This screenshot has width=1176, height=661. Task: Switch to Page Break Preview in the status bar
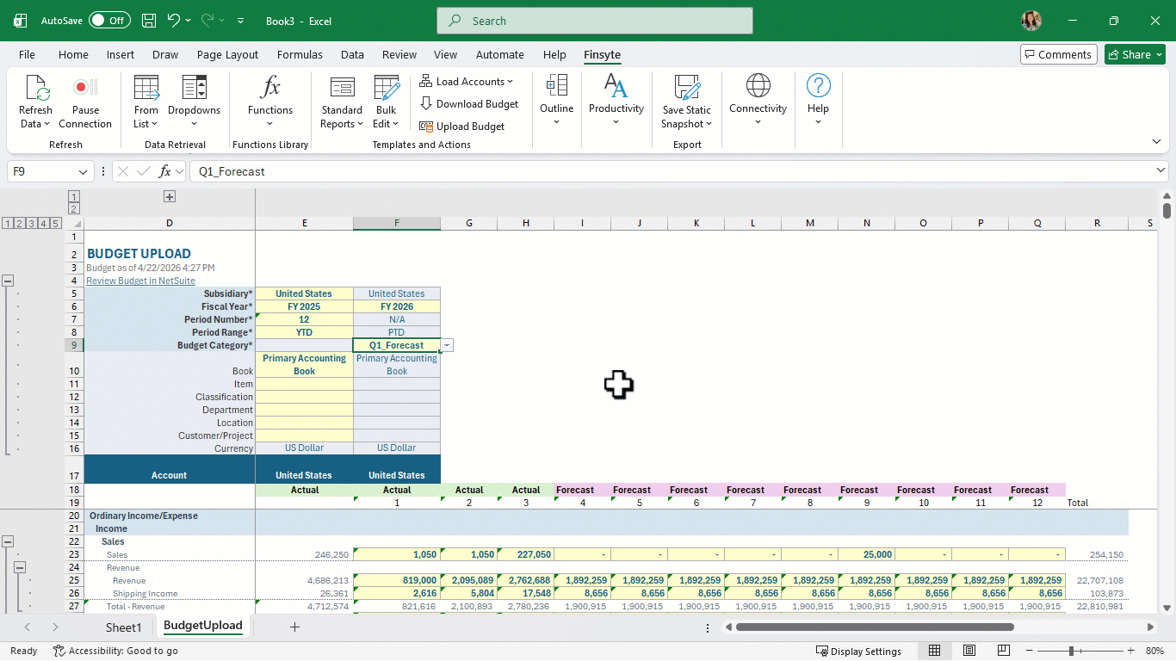[x=1004, y=651]
